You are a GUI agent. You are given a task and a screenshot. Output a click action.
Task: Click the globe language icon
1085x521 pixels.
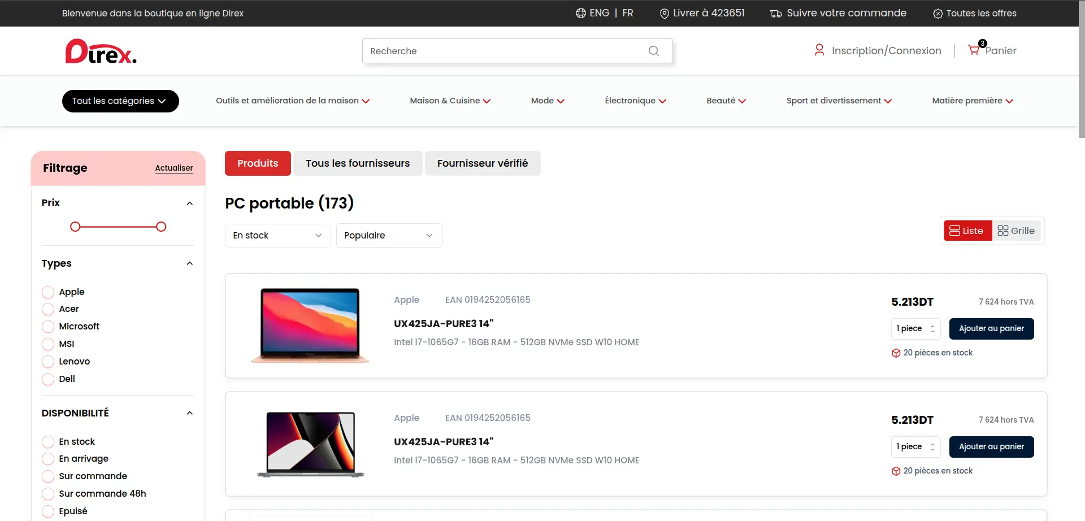pyautogui.click(x=580, y=13)
